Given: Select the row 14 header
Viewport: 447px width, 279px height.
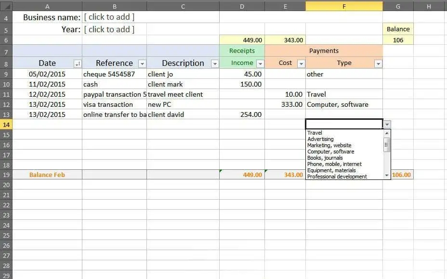Looking at the screenshot, I should pyautogui.click(x=7, y=125).
